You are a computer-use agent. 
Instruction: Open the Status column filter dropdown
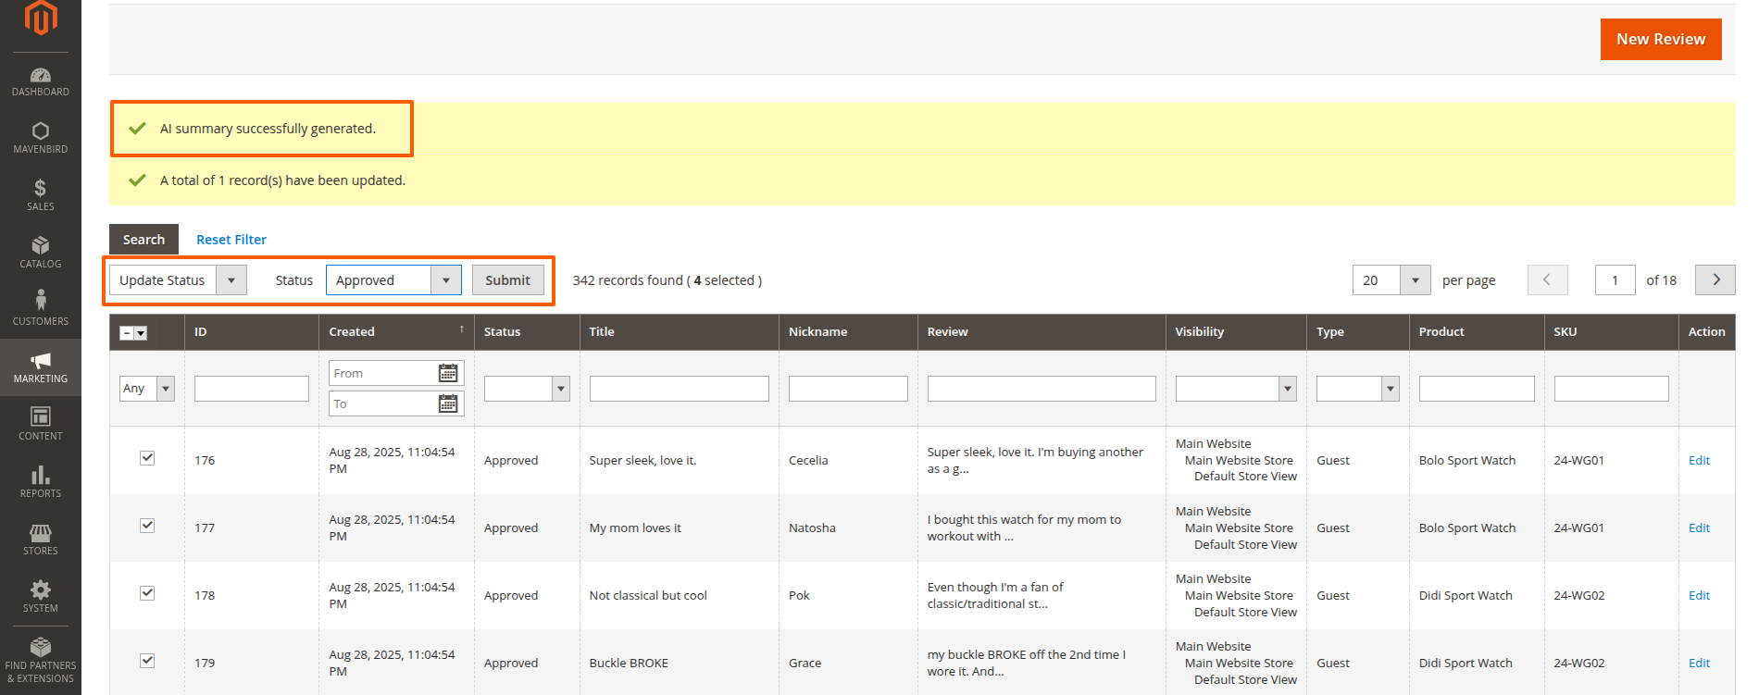526,389
